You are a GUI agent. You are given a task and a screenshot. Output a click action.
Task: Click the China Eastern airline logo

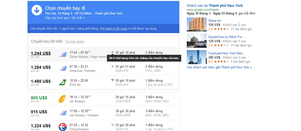[63, 127]
